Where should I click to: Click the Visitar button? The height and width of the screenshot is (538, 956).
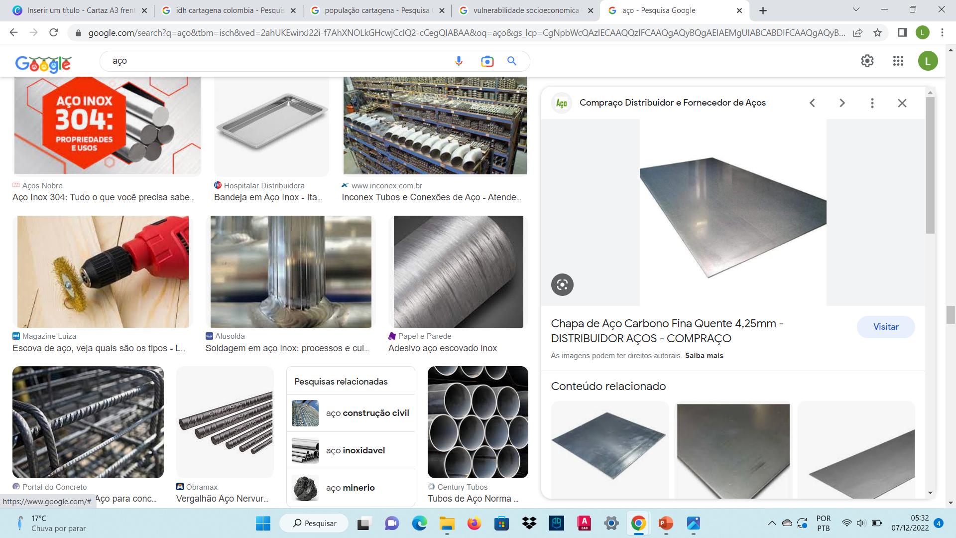click(x=885, y=327)
